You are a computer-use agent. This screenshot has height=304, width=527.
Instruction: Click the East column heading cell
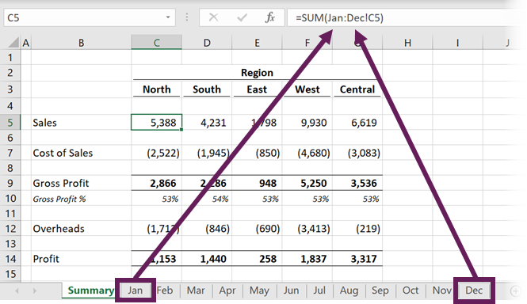(x=257, y=89)
